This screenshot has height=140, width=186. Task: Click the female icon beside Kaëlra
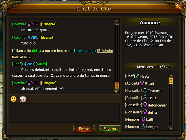[143, 119]
